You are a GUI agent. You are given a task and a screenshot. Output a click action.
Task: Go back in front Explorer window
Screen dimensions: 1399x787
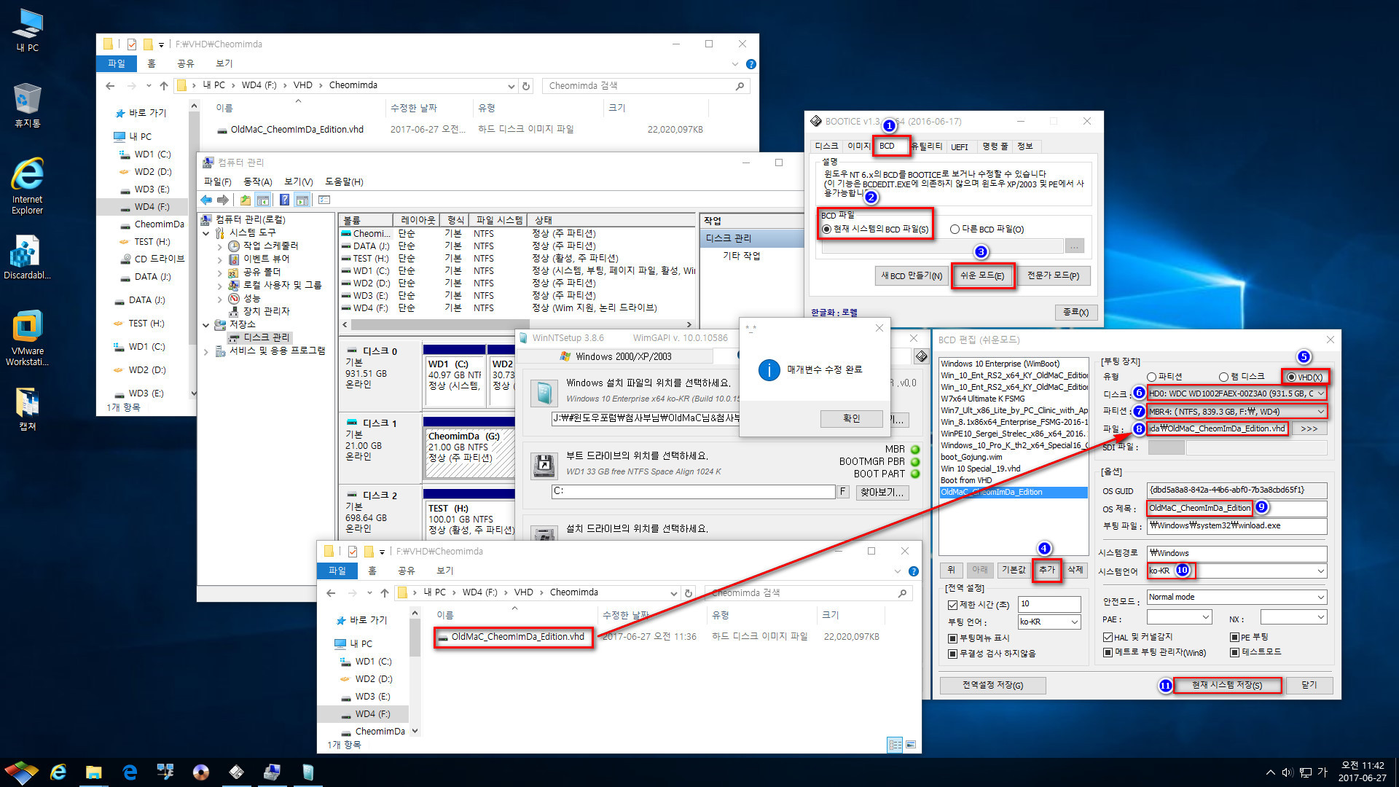tap(331, 593)
